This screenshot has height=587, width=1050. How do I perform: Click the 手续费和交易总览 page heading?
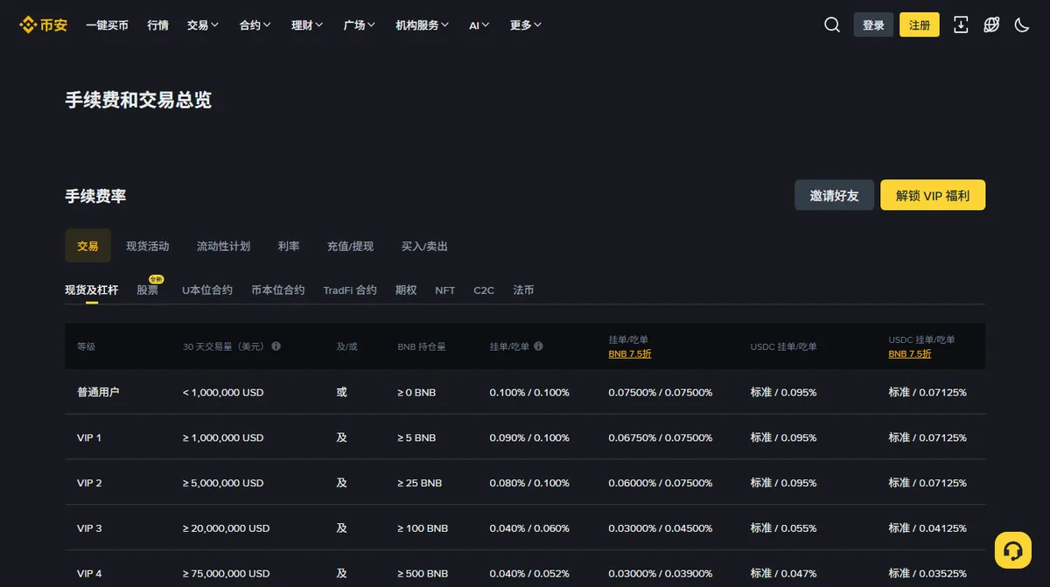click(x=138, y=100)
